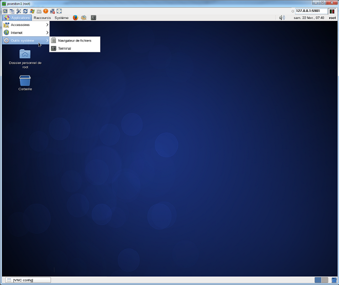The width and height of the screenshot is (339, 285).
Task: Toggle the VNC full screen icon
Action: pos(59,10)
